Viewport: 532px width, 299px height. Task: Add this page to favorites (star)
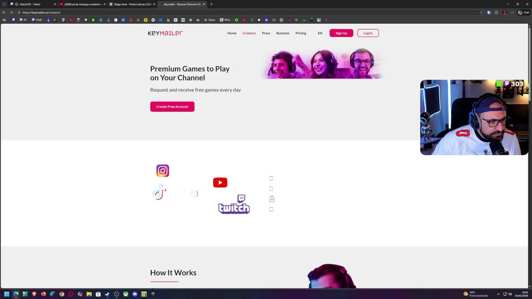pyautogui.click(x=481, y=12)
